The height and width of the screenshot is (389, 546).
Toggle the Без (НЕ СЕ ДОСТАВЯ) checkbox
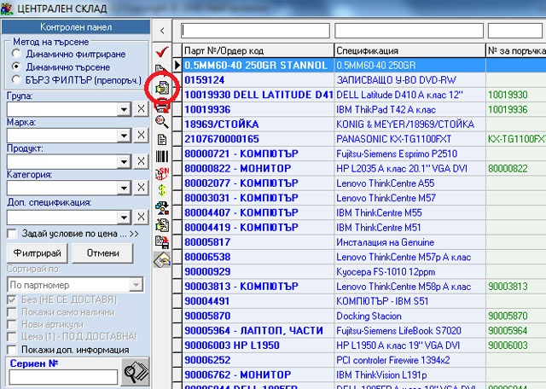point(12,299)
